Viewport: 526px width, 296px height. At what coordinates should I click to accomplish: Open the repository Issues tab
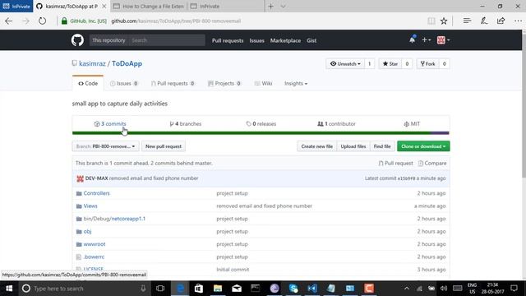click(124, 83)
